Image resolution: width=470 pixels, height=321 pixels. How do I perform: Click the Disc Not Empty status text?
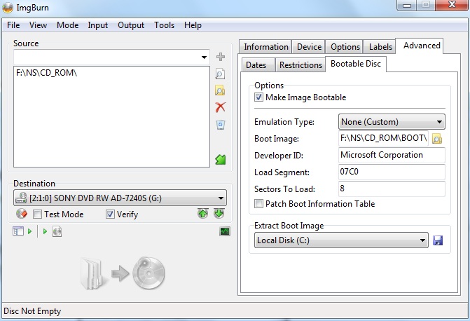point(32,311)
